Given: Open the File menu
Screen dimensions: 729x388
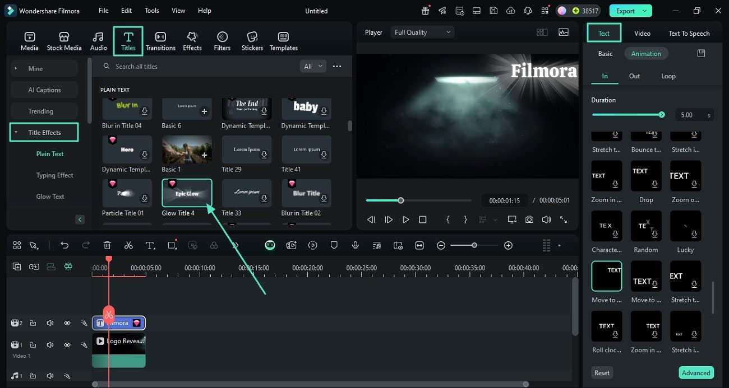Looking at the screenshot, I should coord(104,11).
